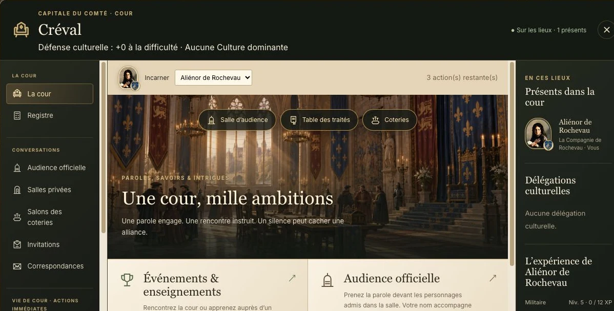This screenshot has height=311, width=614.
Task: Click the 'Délégations culturelles' heading
Action: (550, 185)
